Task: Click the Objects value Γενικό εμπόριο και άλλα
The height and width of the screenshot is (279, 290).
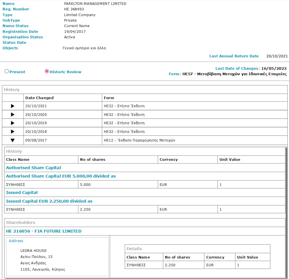Action: pyautogui.click(x=84, y=48)
